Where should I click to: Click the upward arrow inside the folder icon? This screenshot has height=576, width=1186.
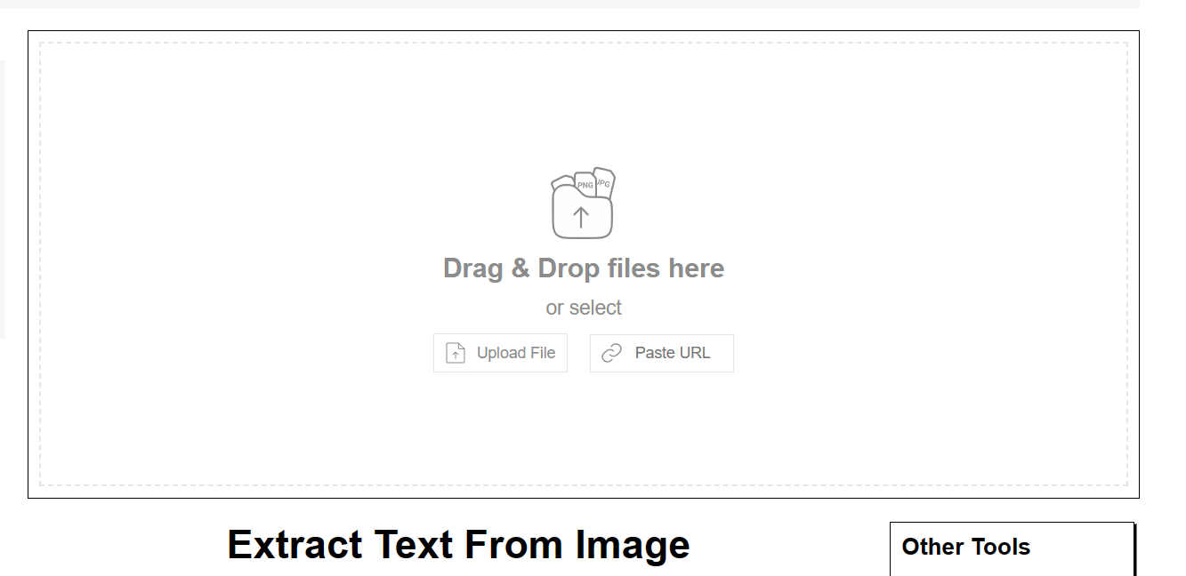tap(581, 217)
